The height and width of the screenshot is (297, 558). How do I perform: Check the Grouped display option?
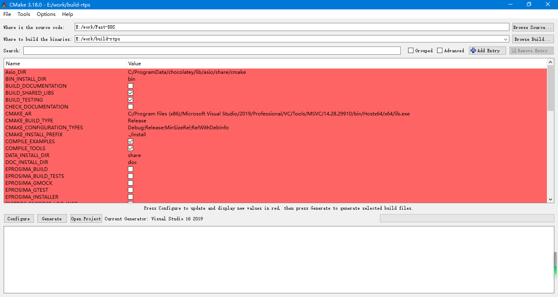click(411, 50)
